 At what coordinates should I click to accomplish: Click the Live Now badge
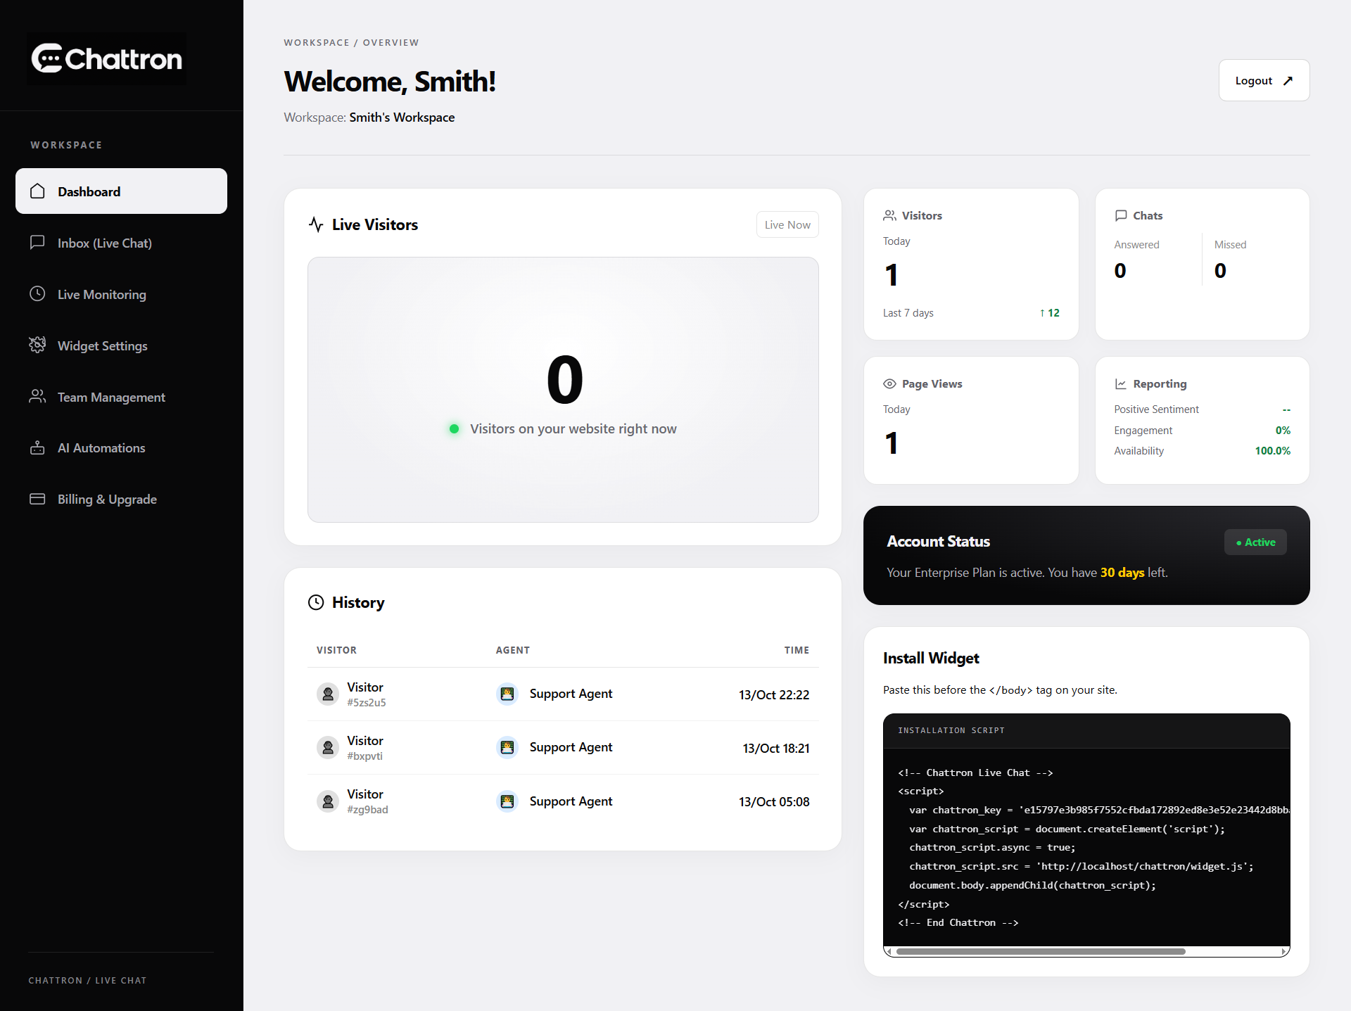click(787, 224)
